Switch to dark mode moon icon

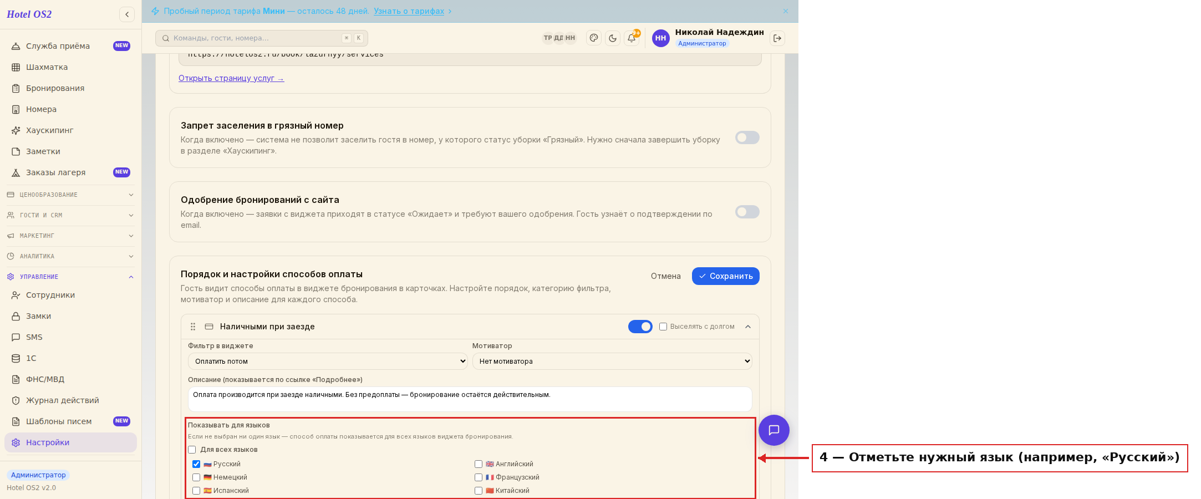tap(613, 38)
